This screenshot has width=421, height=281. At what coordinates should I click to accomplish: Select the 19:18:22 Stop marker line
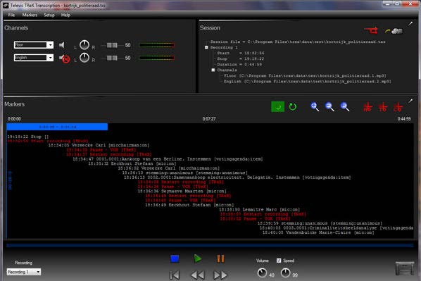pyautogui.click(x=28, y=137)
